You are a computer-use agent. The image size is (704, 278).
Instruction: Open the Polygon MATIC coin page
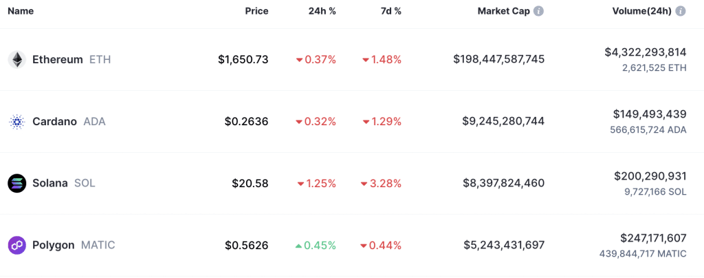[74, 245]
